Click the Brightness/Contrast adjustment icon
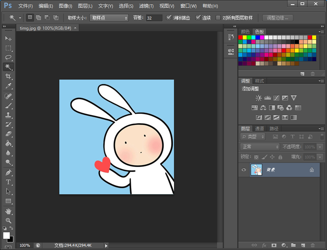 [x=259, y=98]
